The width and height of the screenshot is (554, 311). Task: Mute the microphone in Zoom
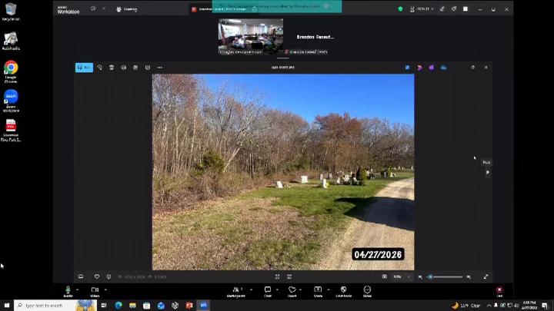click(68, 290)
